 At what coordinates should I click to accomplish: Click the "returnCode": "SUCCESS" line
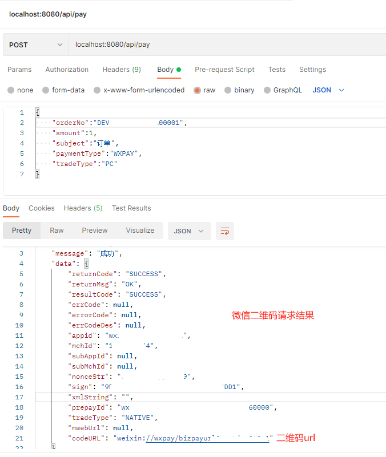click(116, 274)
